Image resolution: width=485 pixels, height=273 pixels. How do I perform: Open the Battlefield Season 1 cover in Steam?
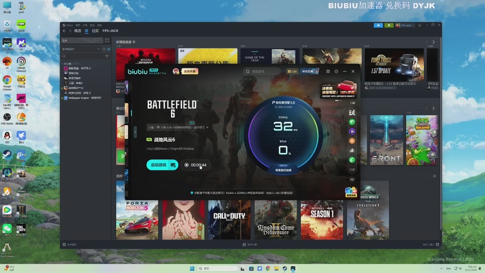[322, 220]
